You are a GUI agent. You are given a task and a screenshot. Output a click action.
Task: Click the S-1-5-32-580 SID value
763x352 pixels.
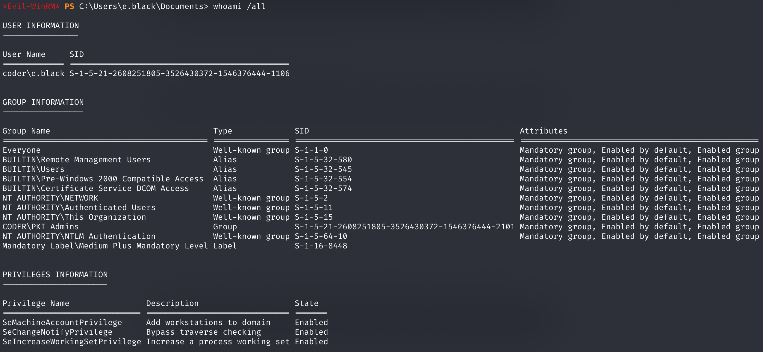[323, 160]
